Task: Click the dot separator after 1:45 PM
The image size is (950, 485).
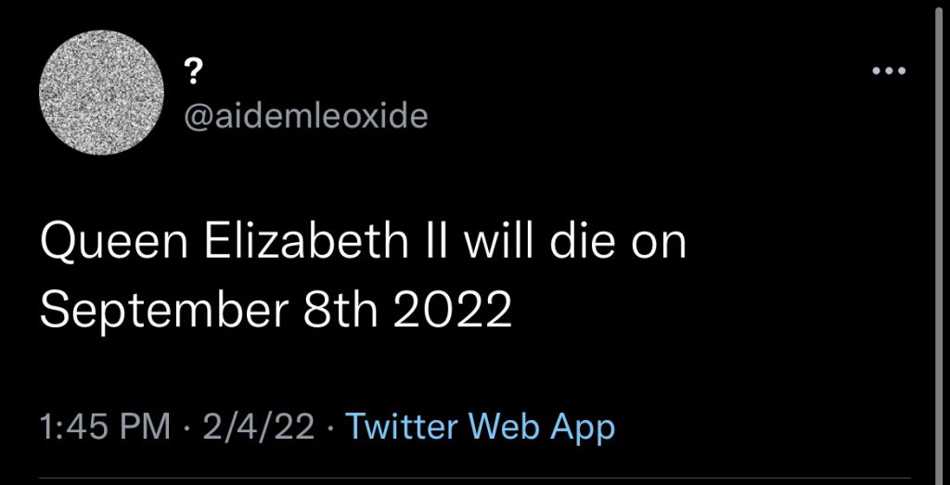Action: click(x=186, y=428)
